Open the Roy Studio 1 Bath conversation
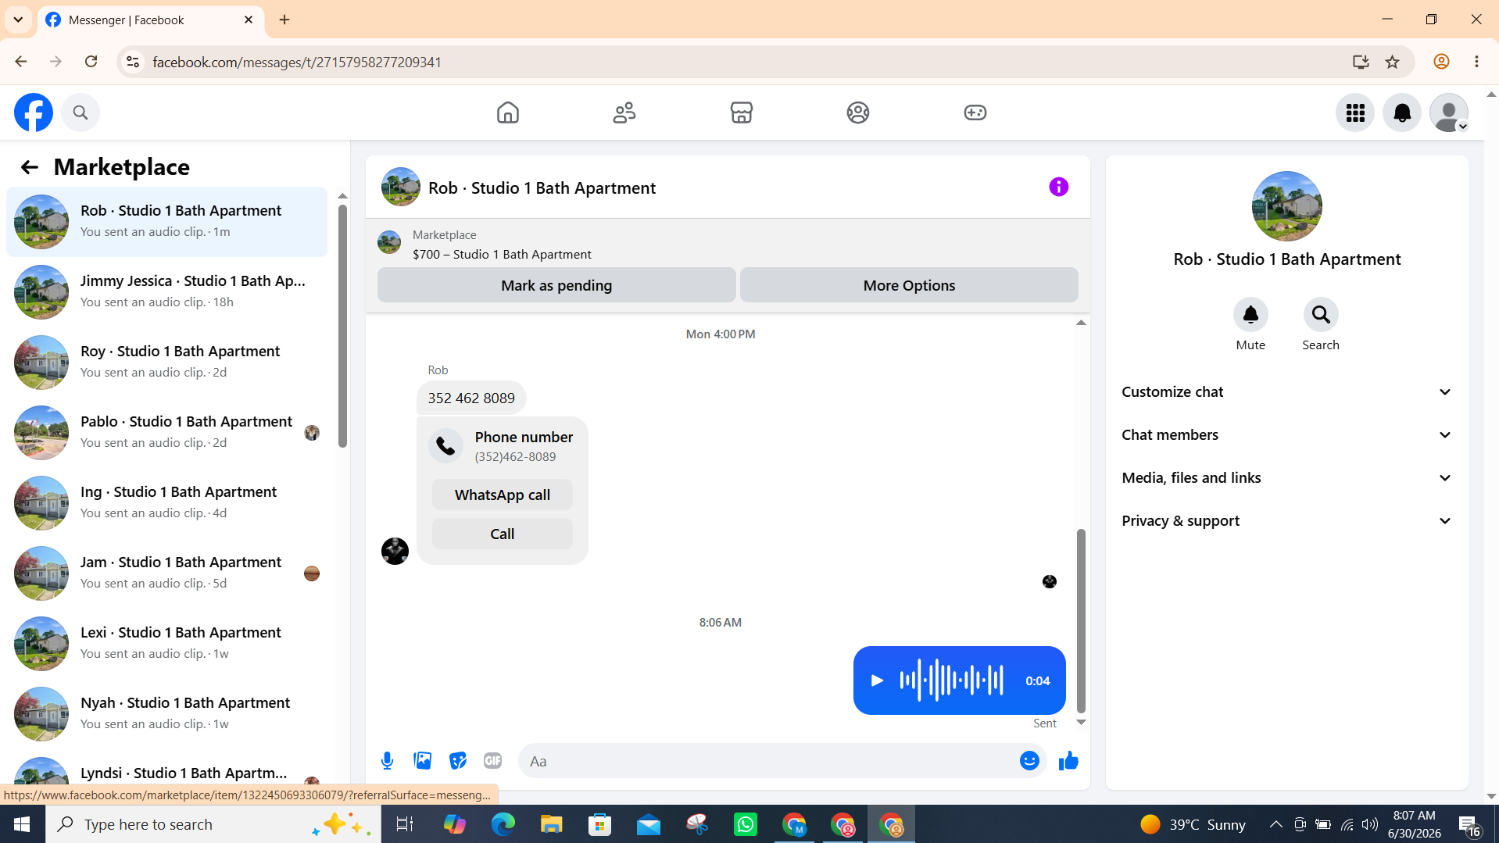The image size is (1499, 843). pos(166,363)
